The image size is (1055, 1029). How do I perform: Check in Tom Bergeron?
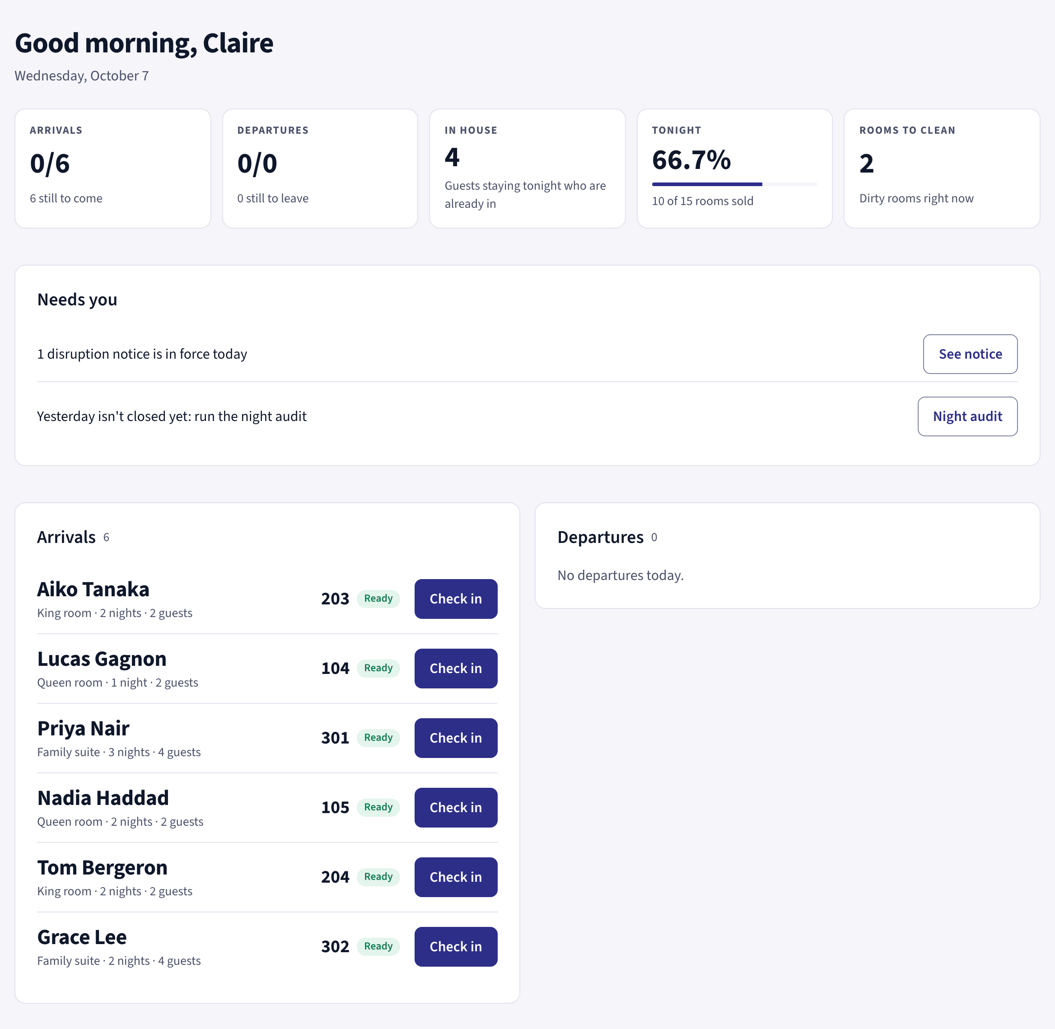pyautogui.click(x=456, y=877)
